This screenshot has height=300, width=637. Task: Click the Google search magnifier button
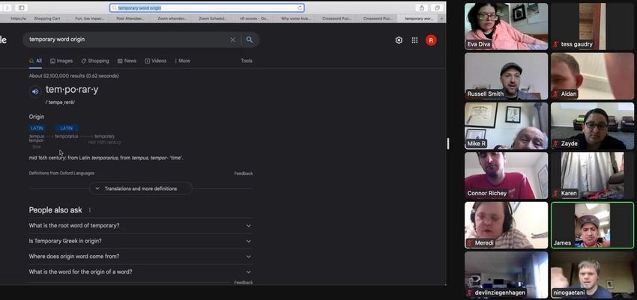click(x=250, y=40)
